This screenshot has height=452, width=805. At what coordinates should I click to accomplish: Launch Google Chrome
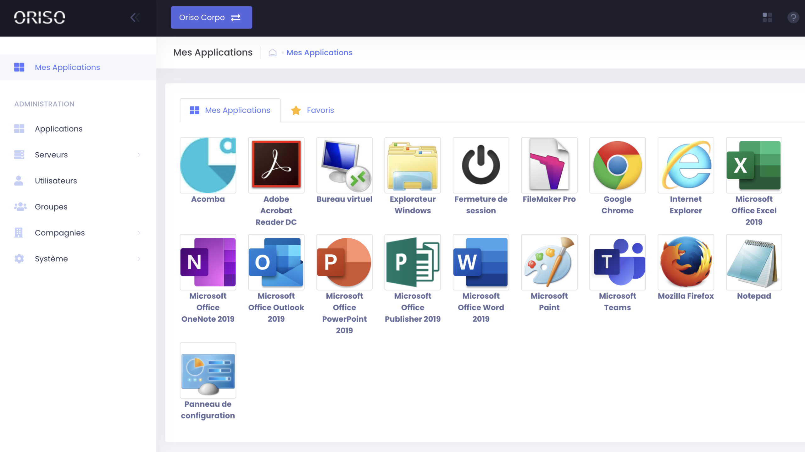pos(617,165)
